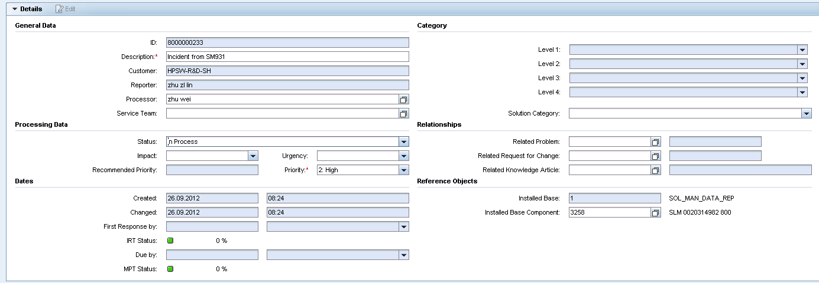Click the green IRT Status indicator
This screenshot has height=283, width=819.
point(170,241)
